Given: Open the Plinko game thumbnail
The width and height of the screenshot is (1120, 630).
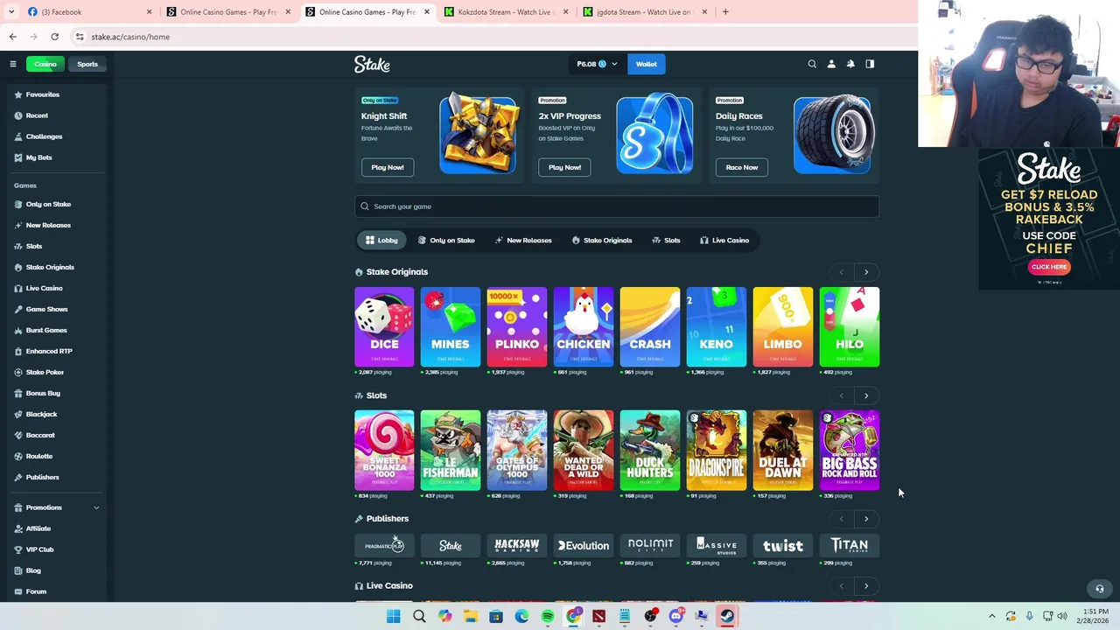Looking at the screenshot, I should [517, 326].
